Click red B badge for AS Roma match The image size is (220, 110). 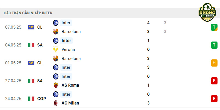pyautogui.click(x=214, y=81)
